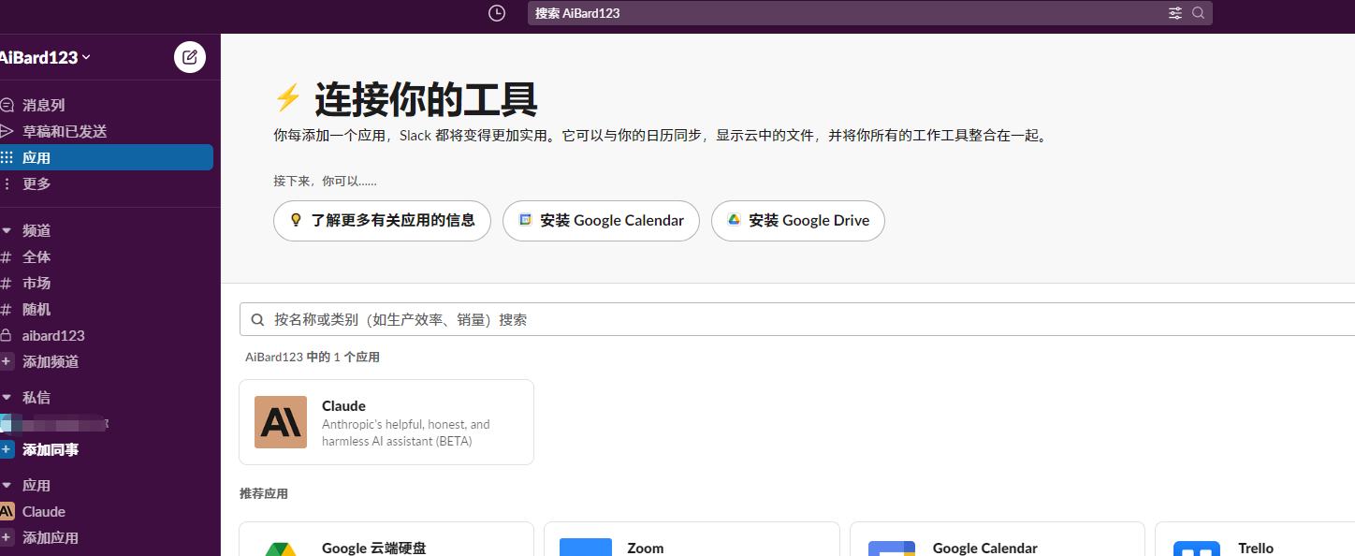Collapse the 私信 section
Image resolution: width=1355 pixels, height=556 pixels.
click(x=7, y=398)
